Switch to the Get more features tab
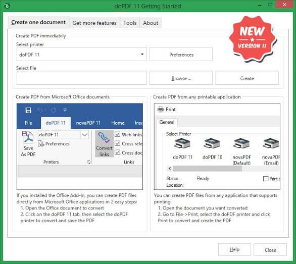This screenshot has height=264, width=296. coord(94,23)
